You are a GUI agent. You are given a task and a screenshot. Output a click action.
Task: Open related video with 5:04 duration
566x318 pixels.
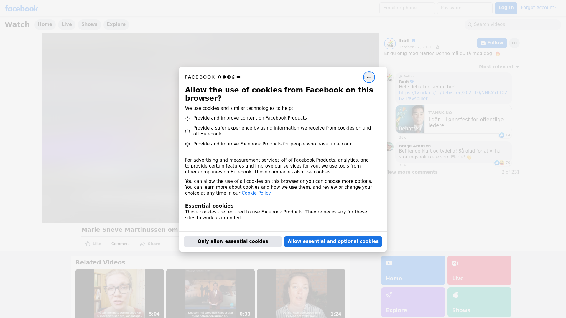[120, 294]
